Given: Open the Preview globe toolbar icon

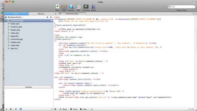Looking at the screenshot, I should click(x=71, y=8).
